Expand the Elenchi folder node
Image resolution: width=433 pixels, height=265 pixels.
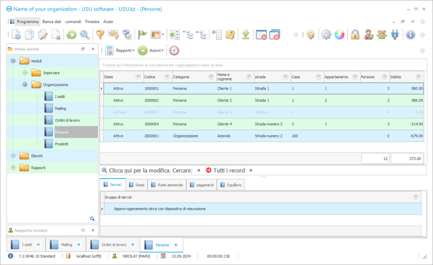[x=13, y=156]
